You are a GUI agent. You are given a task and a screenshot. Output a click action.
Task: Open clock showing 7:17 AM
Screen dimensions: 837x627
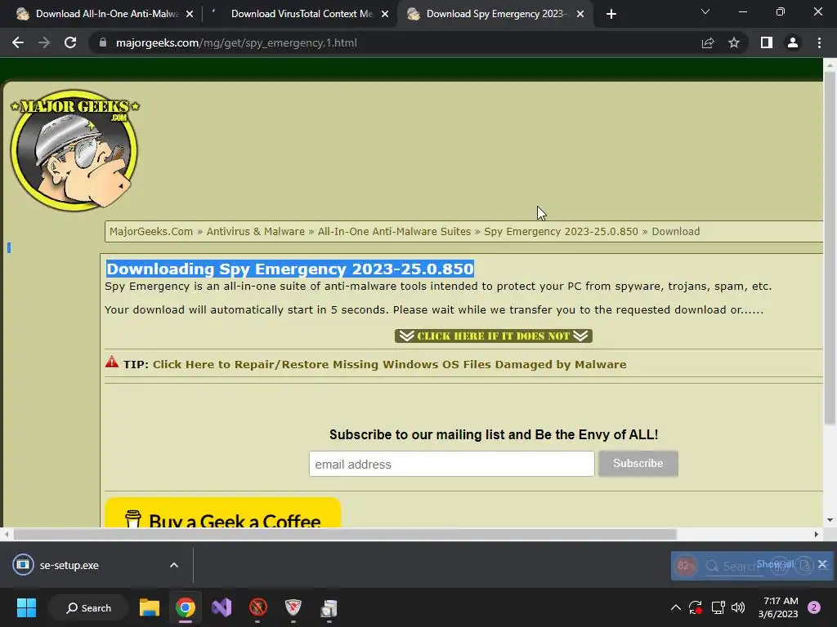(x=778, y=607)
